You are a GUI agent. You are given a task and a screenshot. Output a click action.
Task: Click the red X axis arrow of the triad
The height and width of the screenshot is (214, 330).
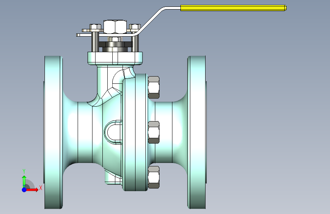[32, 190]
